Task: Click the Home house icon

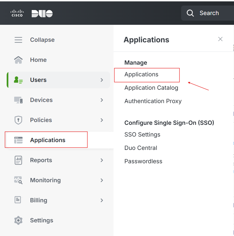Action: click(18, 60)
